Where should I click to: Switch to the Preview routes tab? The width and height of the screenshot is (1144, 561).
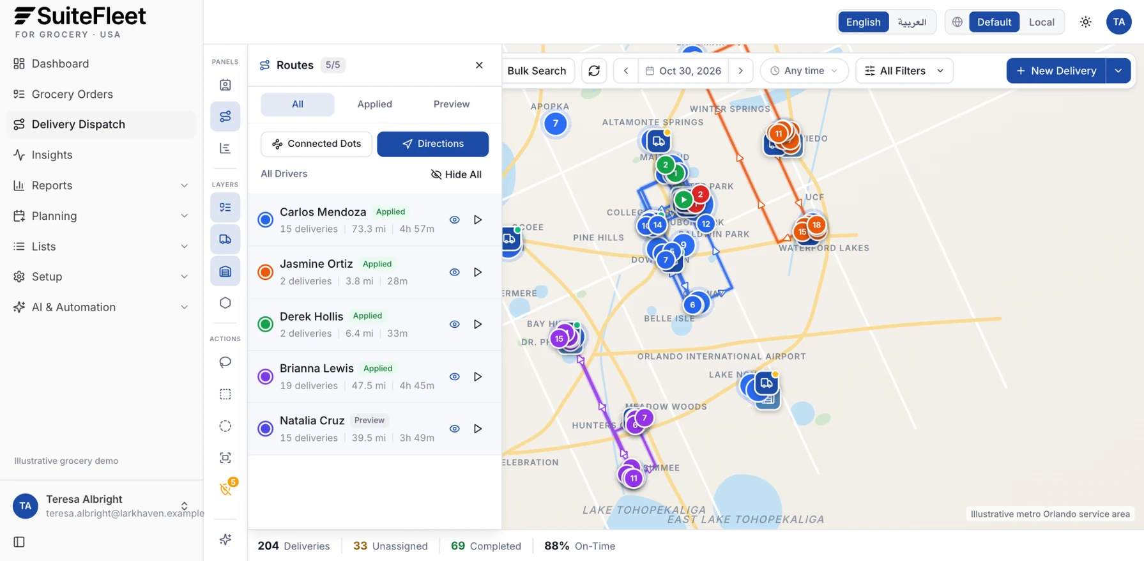tap(451, 104)
